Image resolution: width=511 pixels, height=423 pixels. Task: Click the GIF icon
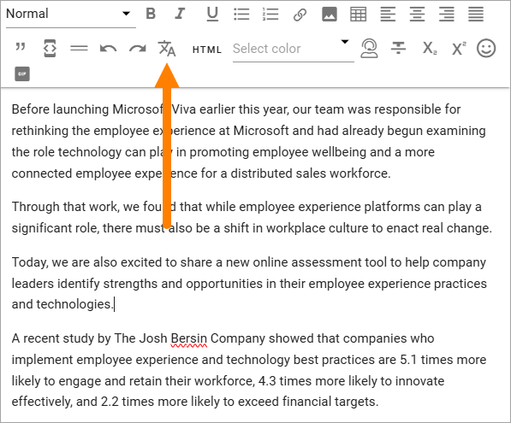22,73
